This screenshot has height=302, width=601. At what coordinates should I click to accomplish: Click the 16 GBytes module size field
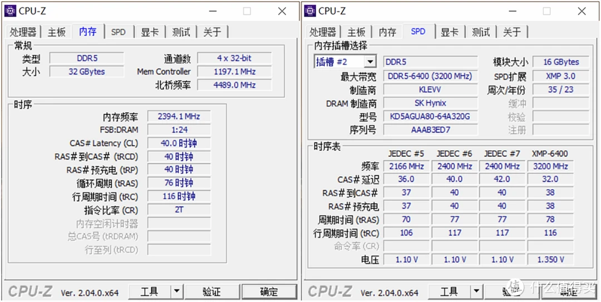coord(561,62)
